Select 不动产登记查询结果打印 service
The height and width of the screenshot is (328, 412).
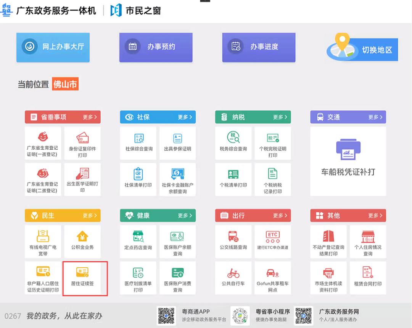click(x=328, y=241)
